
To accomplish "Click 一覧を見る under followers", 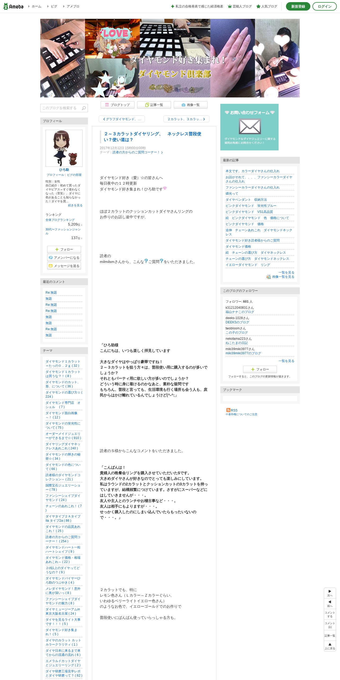I will click(286, 361).
